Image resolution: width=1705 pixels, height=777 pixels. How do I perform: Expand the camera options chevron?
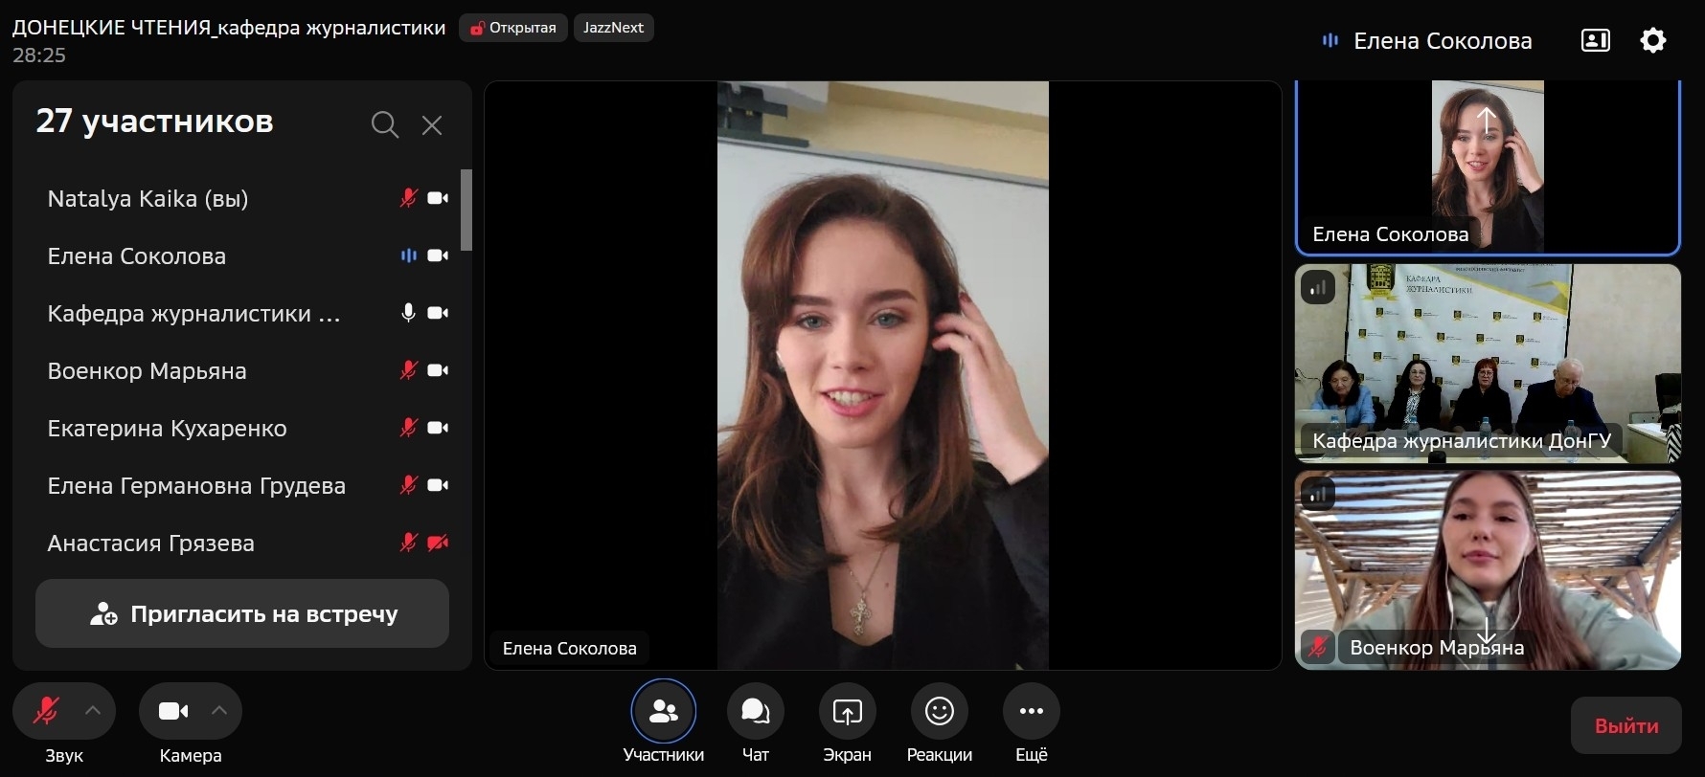click(x=219, y=710)
